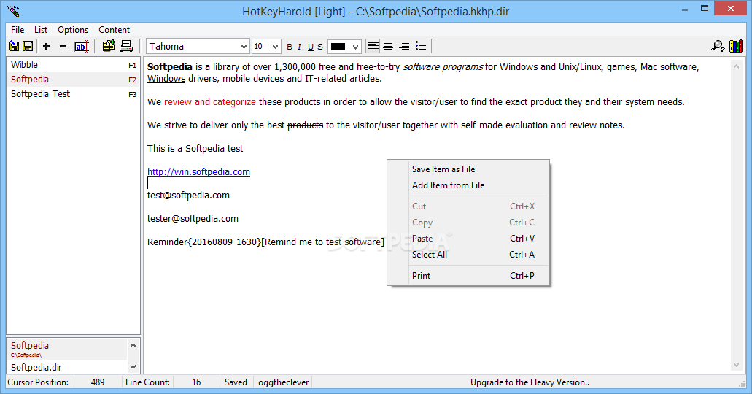Minimize the HotKeyHarold window

coord(684,8)
